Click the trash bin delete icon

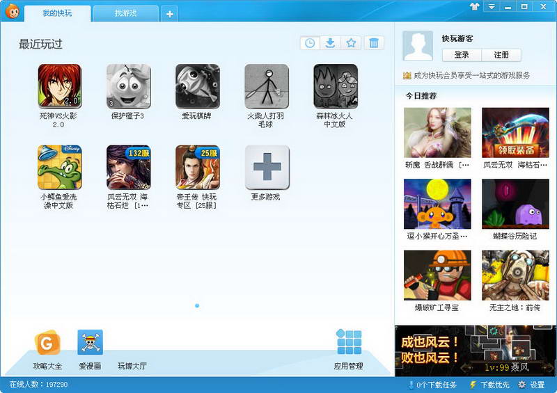tap(374, 43)
